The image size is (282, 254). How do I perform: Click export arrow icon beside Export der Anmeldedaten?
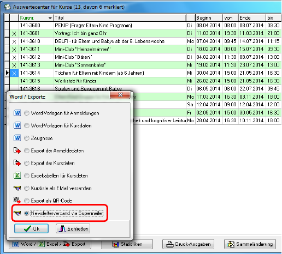[17, 150]
